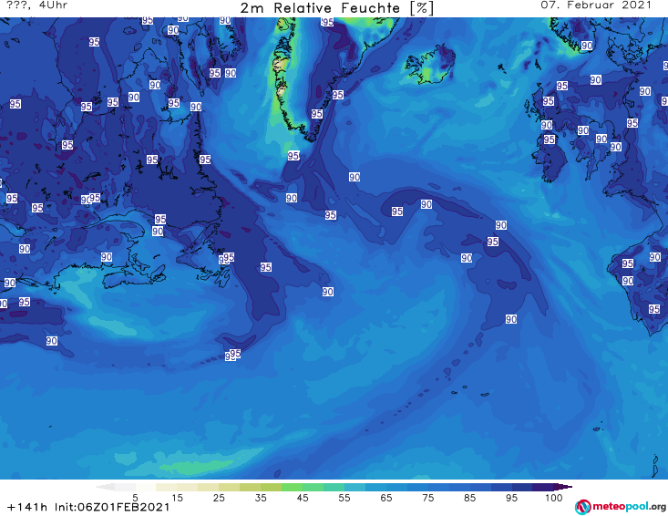Click the white arrow tip of colorbar

[105, 487]
